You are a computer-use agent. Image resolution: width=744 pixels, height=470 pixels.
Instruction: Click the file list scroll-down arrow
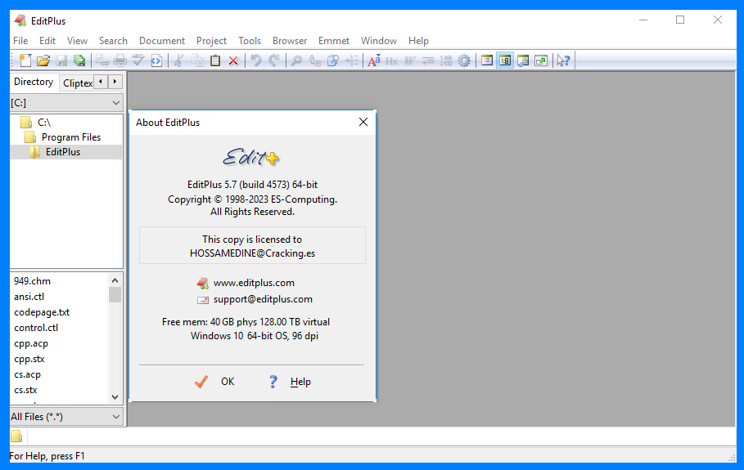pyautogui.click(x=115, y=397)
